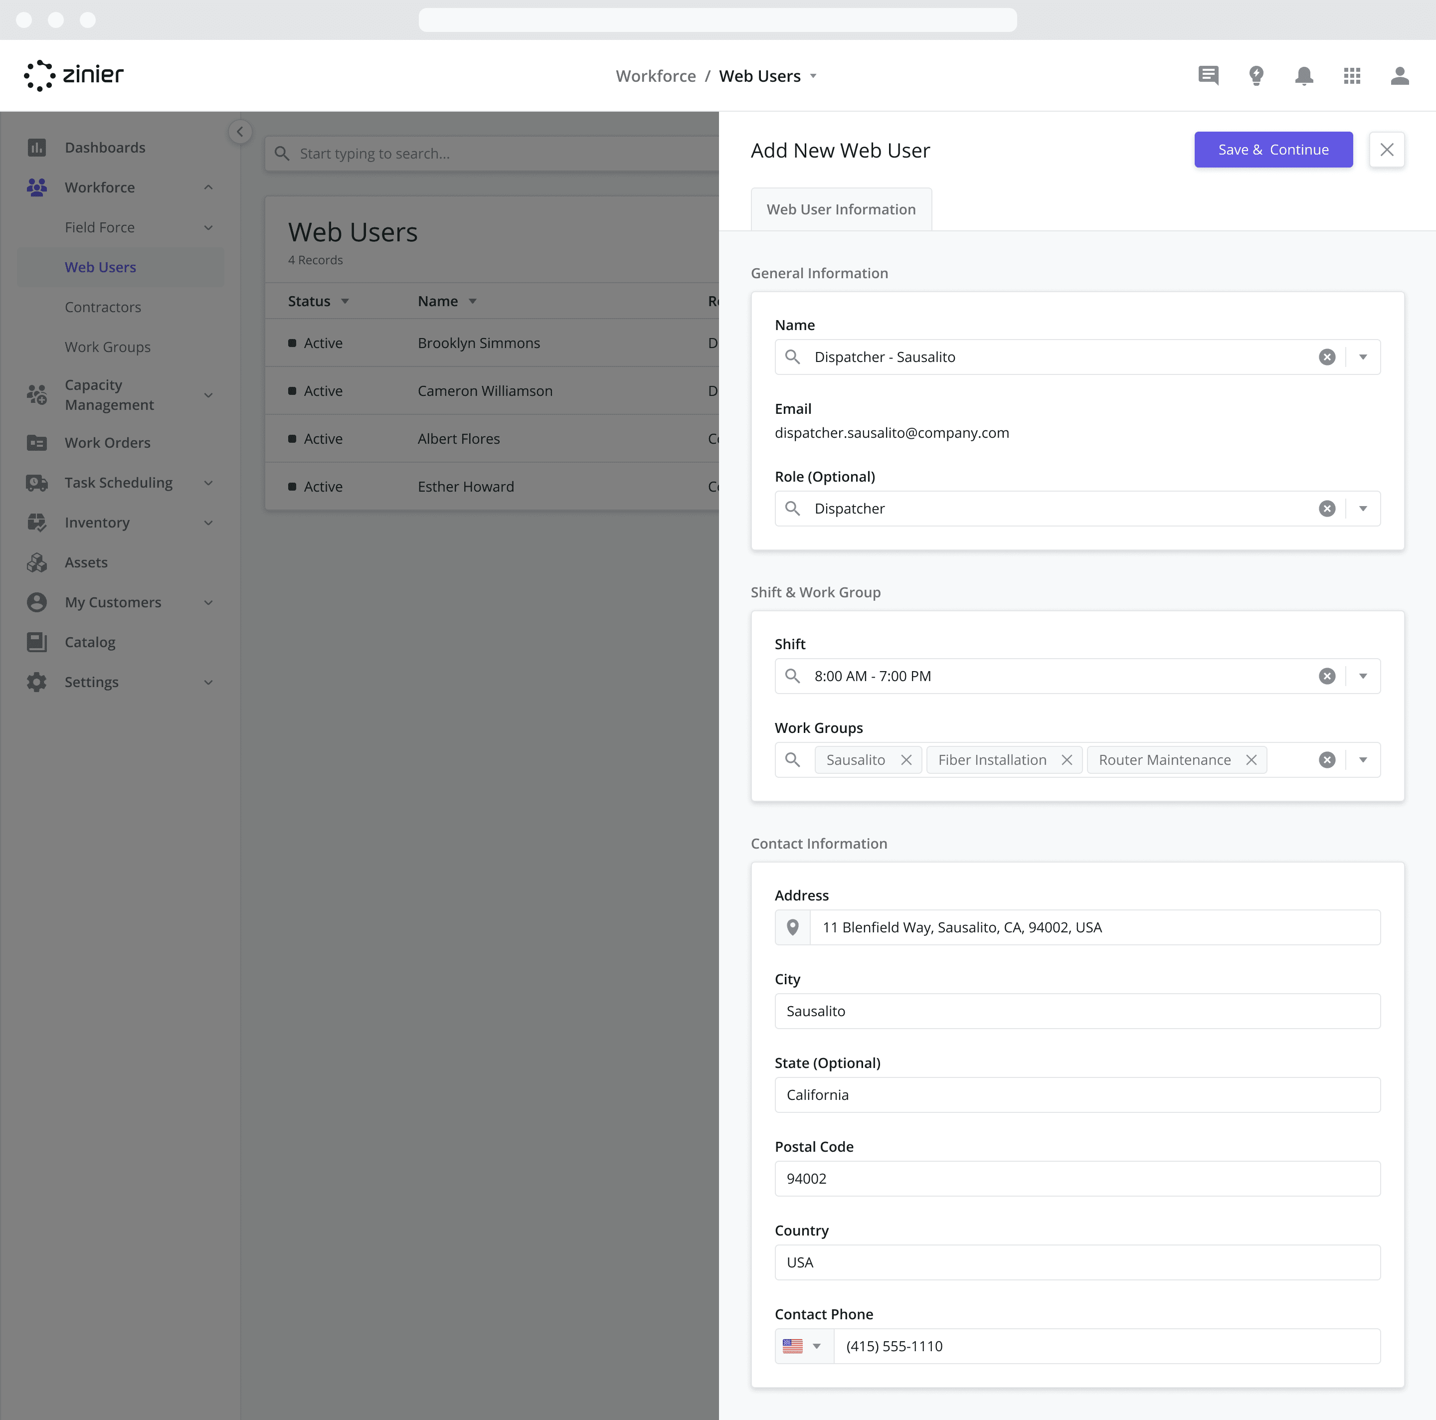
Task: Open Contractors in sidebar
Action: click(x=103, y=307)
